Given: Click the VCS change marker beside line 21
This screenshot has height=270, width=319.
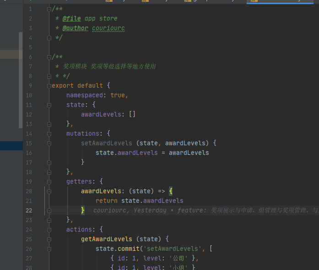Looking at the screenshot, I should pos(45,201).
